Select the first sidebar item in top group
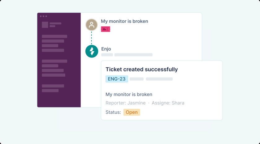The width and height of the screenshot is (260, 144). tap(54, 36)
